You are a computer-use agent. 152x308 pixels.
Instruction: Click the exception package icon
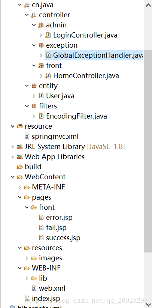coord(41,45)
